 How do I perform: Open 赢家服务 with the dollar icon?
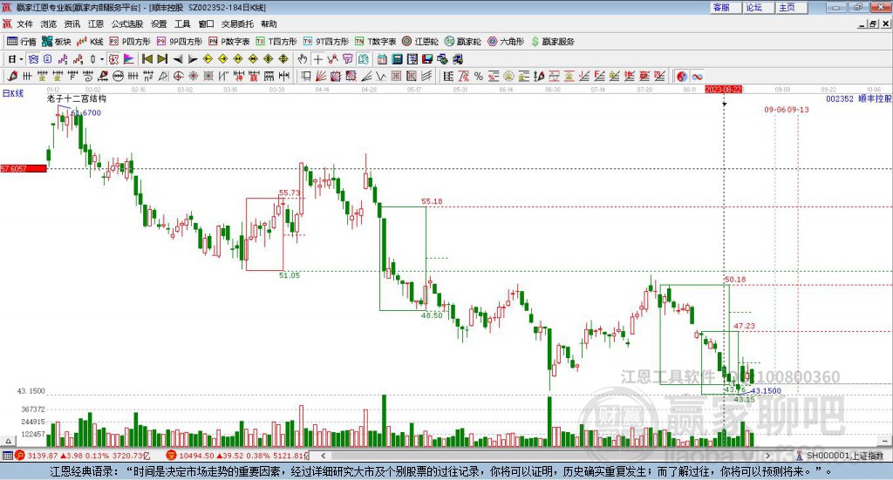pyautogui.click(x=552, y=42)
